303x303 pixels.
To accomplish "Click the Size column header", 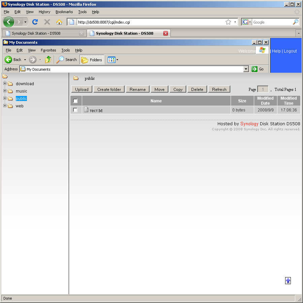I will click(x=242, y=101).
